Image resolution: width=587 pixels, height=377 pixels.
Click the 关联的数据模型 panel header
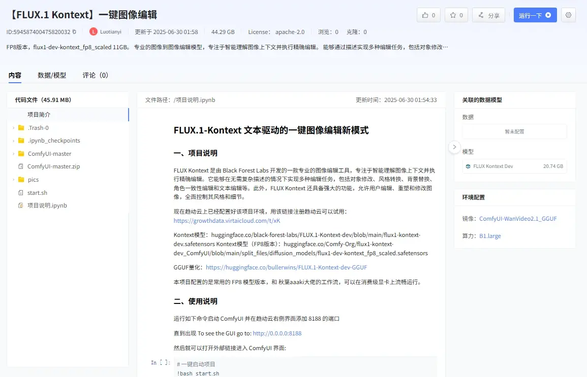click(482, 100)
